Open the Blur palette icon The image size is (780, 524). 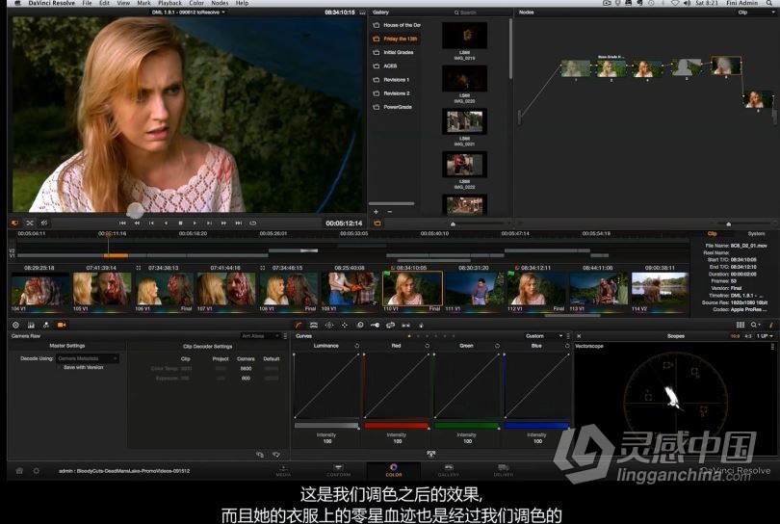tap(360, 325)
